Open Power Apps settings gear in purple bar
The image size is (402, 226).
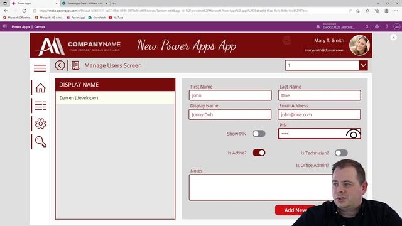pos(377,26)
